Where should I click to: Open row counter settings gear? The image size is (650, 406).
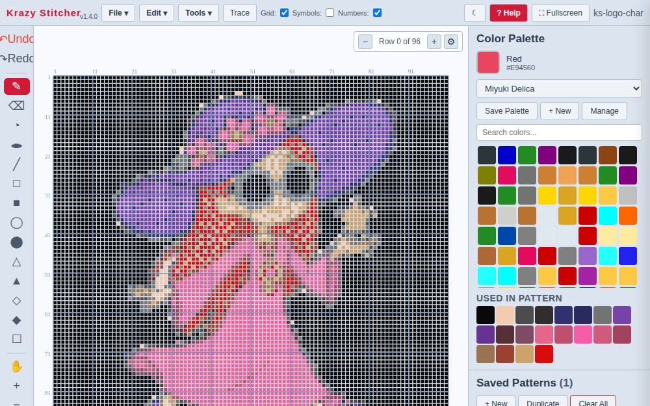(451, 42)
